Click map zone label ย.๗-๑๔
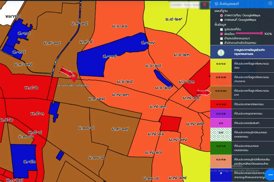The image size is (274, 182). [x=191, y=98]
